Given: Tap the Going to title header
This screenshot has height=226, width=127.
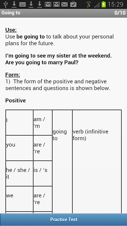Looking at the screenshot, I should [11, 13].
